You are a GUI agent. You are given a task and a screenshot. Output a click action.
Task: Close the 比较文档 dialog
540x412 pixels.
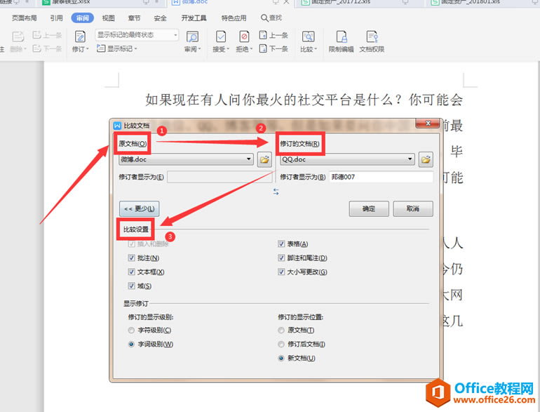[x=427, y=123]
